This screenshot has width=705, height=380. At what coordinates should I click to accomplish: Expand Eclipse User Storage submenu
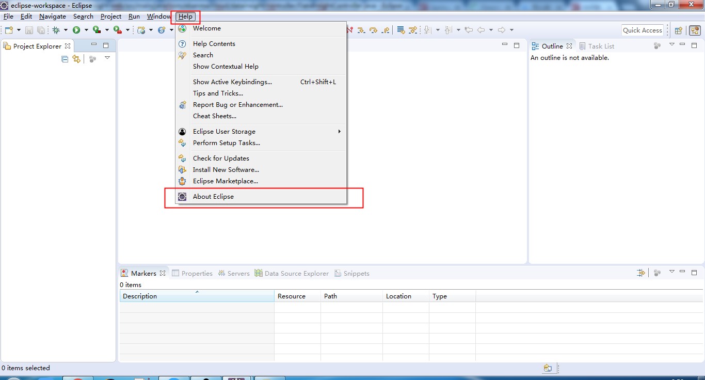(261, 132)
